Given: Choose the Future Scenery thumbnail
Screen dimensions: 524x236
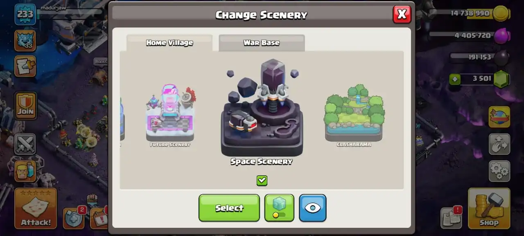Looking at the screenshot, I should click(x=170, y=115).
